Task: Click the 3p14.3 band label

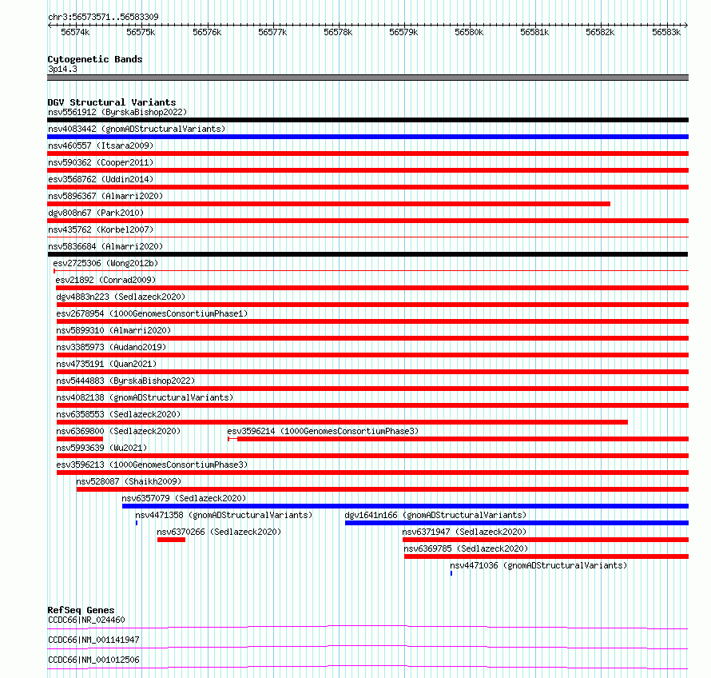Action: coord(62,69)
